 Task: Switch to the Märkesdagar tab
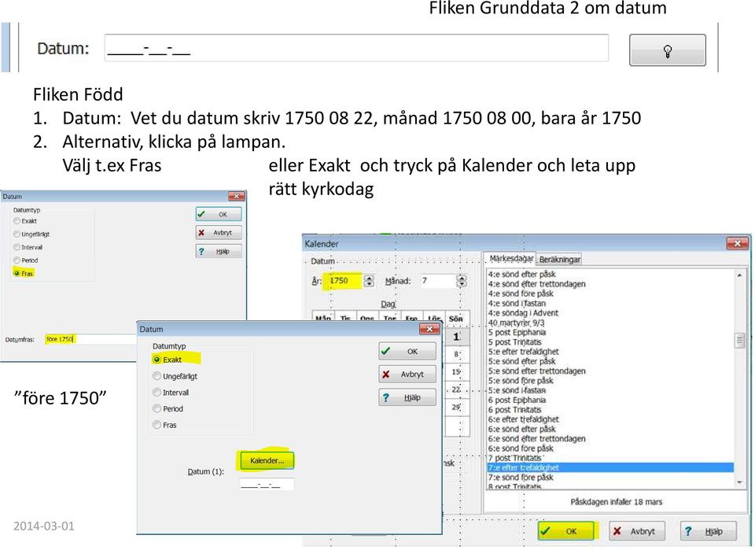tap(511, 259)
